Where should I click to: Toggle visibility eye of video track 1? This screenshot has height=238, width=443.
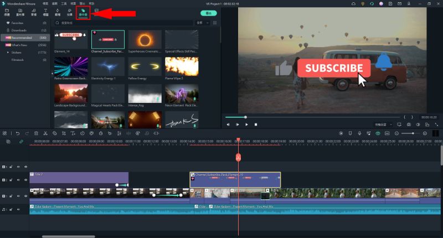(25, 196)
